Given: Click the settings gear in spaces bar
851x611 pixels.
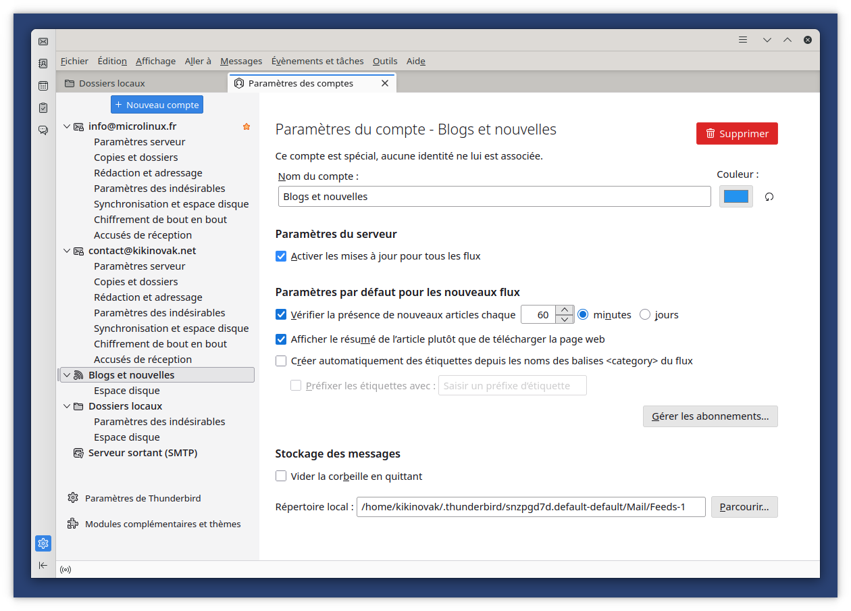Looking at the screenshot, I should (x=43, y=543).
